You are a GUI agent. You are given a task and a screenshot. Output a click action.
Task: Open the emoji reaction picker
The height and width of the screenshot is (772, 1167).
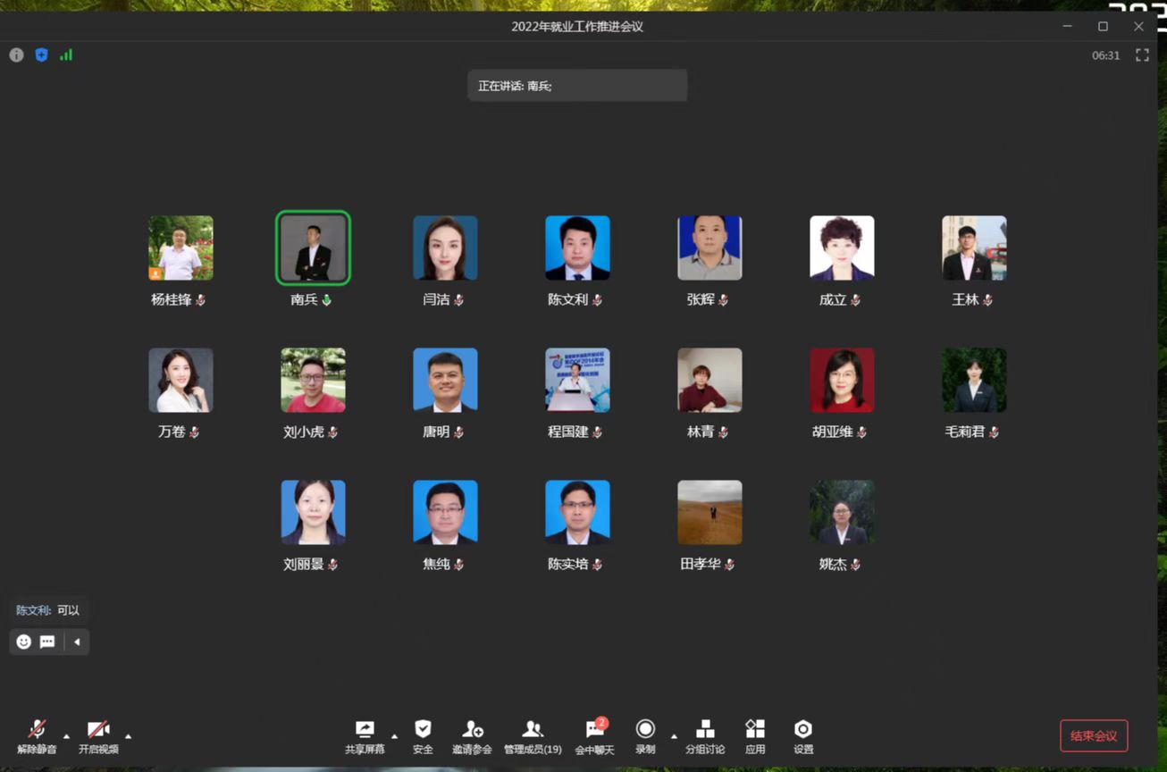pyautogui.click(x=24, y=642)
